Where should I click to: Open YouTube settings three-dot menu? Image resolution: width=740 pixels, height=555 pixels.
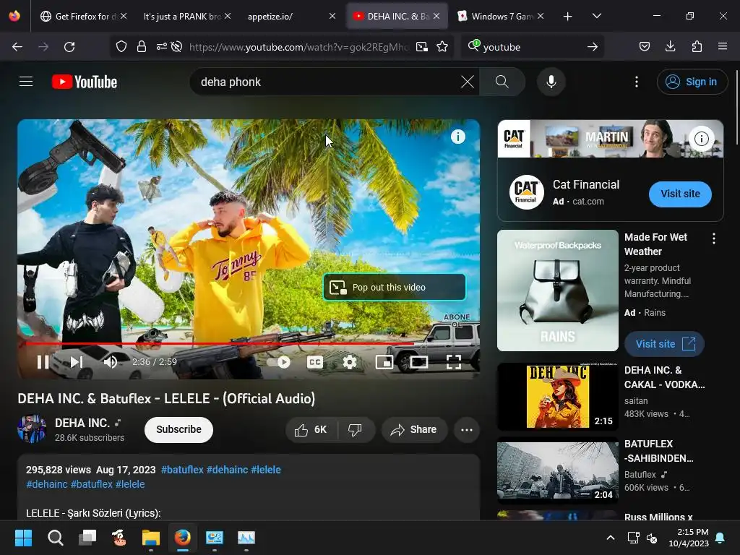(x=636, y=82)
